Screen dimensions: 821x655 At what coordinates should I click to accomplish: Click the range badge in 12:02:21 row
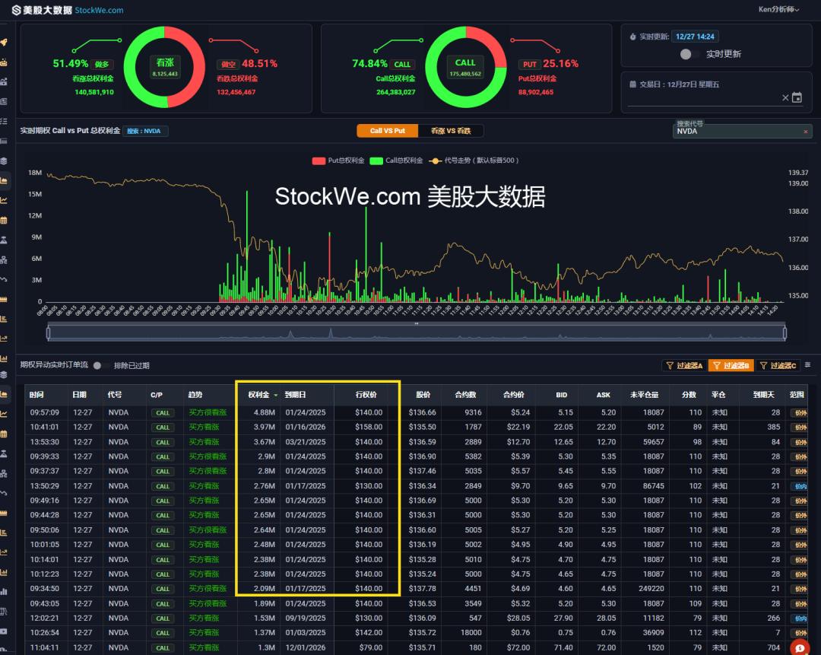click(x=800, y=618)
